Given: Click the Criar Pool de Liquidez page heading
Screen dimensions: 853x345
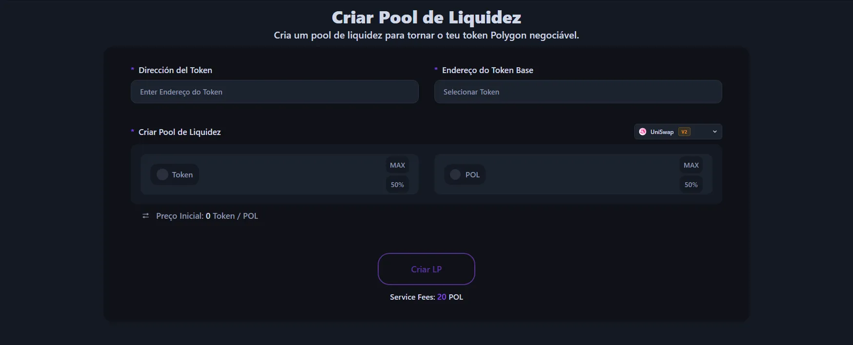Looking at the screenshot, I should click(x=426, y=18).
